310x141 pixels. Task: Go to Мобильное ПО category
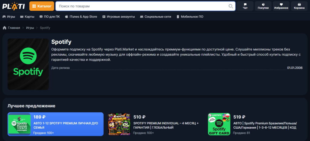190,17
